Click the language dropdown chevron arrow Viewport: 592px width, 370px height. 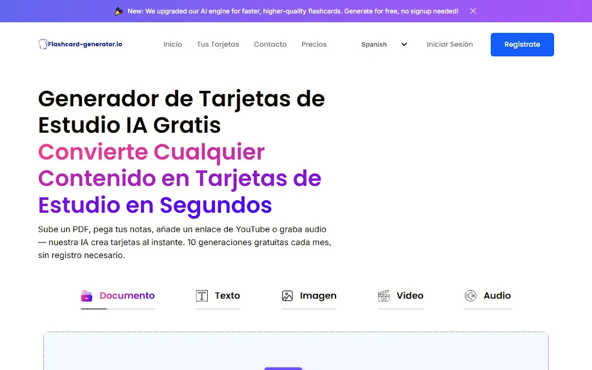pyautogui.click(x=404, y=44)
